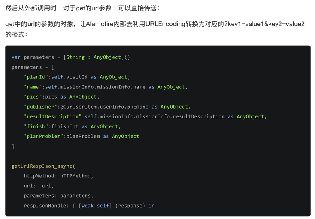The width and height of the screenshot is (315, 219).
Task: Click the ?key1=value1&key2=value2 text in paragraph
Action: pyautogui.click(x=265, y=24)
